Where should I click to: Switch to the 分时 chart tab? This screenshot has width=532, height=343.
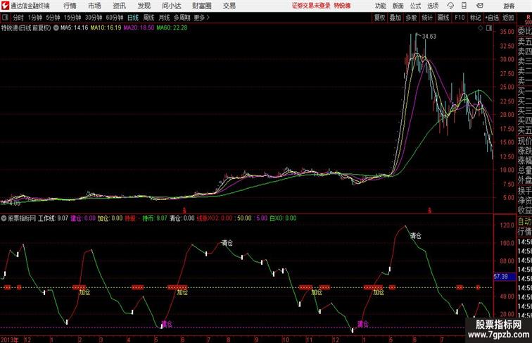18,18
